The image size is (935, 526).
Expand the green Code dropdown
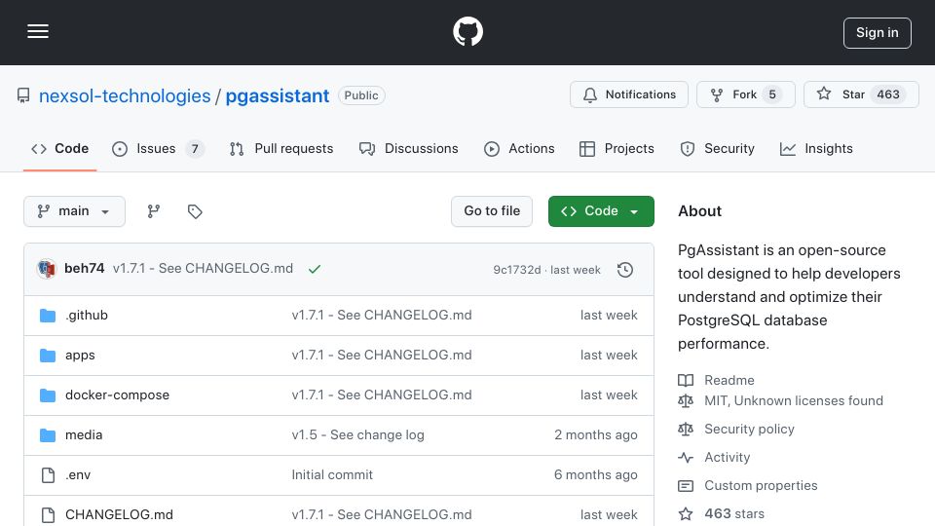pos(601,211)
